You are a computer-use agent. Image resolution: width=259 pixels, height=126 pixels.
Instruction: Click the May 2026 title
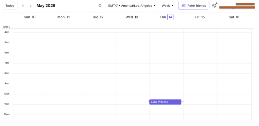click(46, 6)
